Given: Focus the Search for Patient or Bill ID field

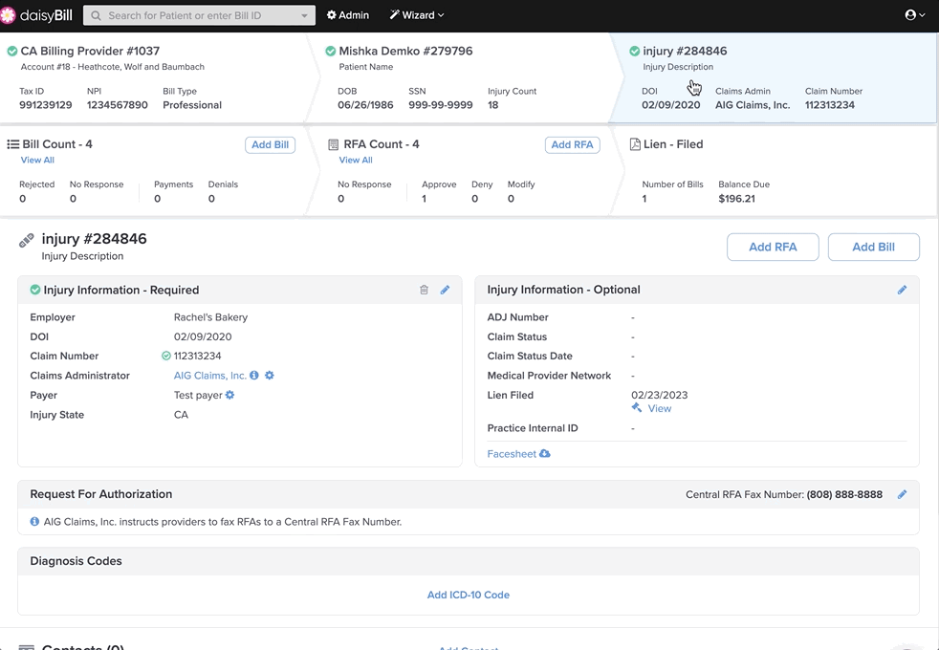Looking at the screenshot, I should coord(200,15).
